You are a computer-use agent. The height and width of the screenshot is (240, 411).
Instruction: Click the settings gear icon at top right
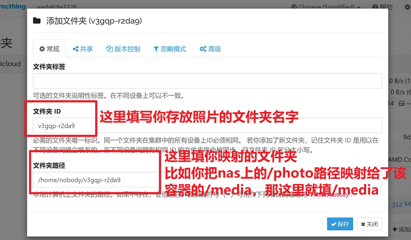(x=408, y=7)
